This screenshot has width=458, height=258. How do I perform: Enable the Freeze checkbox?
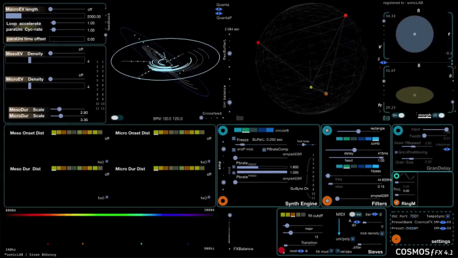click(234, 139)
